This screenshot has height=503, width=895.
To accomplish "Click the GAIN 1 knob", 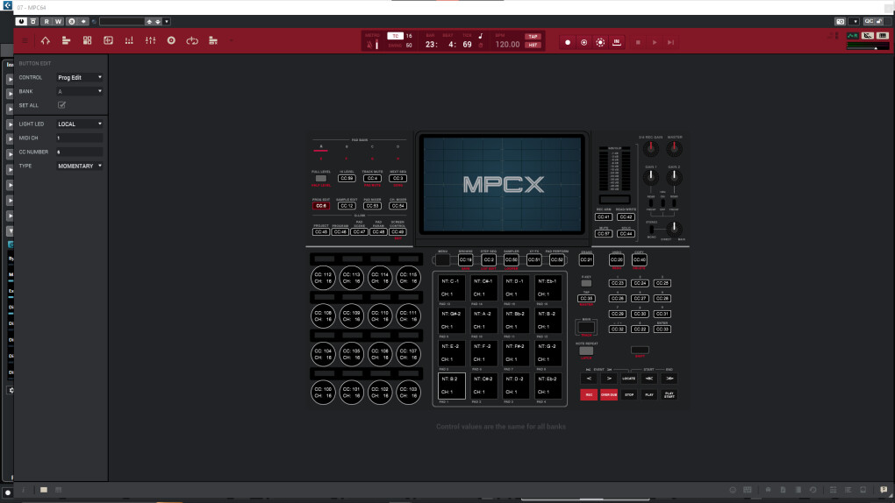I will (651, 177).
